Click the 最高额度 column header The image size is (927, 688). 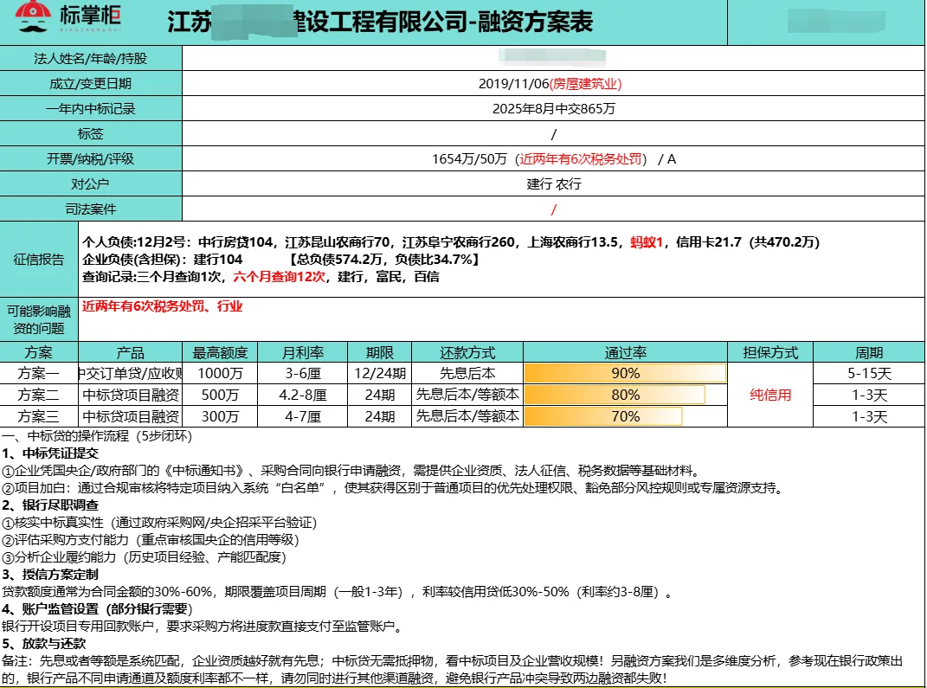coord(220,352)
